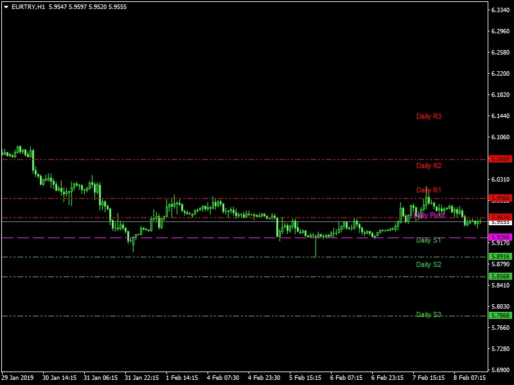Click the Daily S1 label
Screen dimensions: 514x385
point(429,240)
